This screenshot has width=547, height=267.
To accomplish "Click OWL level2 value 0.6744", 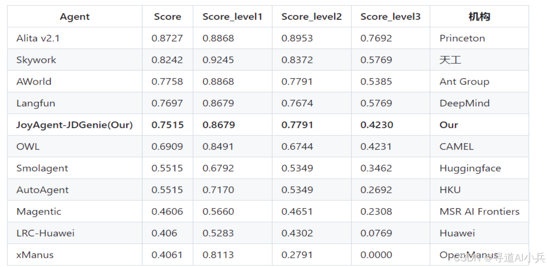I will coord(297,147).
